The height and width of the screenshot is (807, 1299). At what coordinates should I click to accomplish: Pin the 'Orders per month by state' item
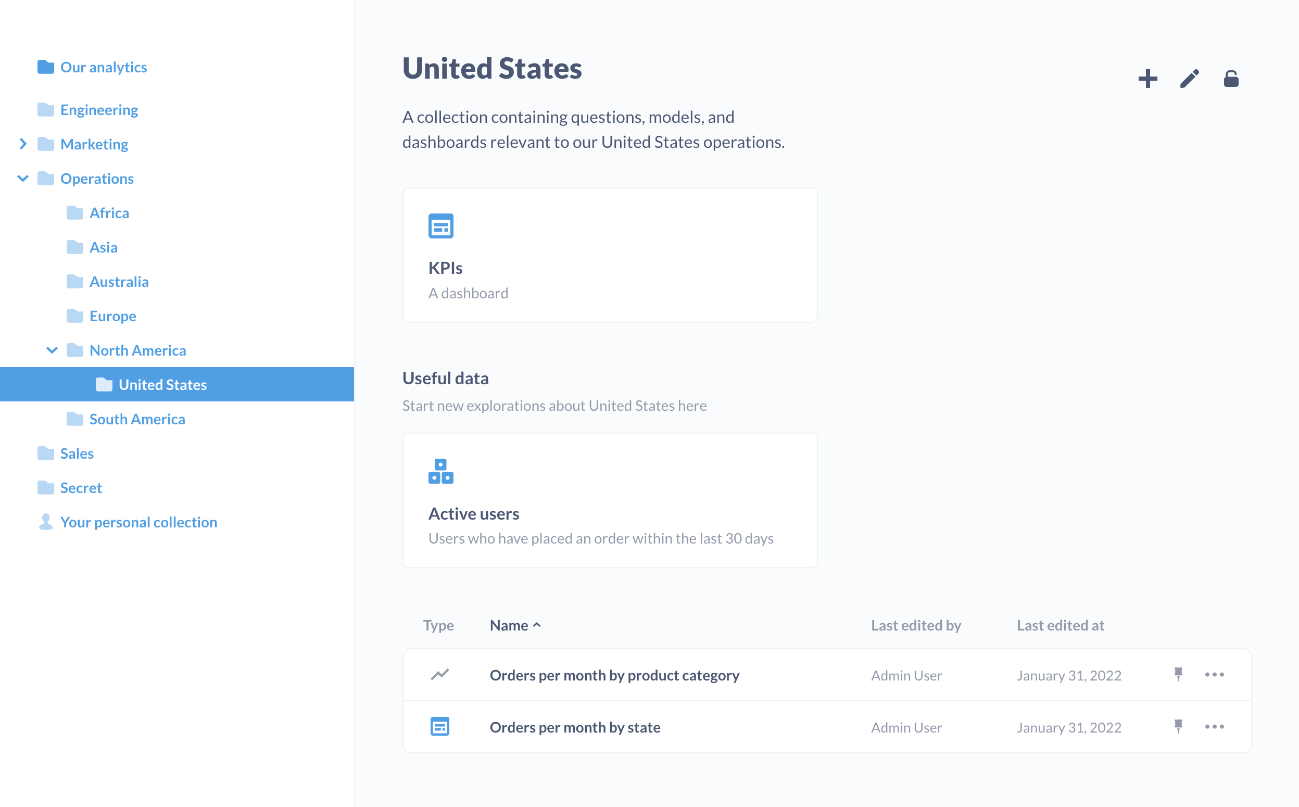coord(1178,726)
